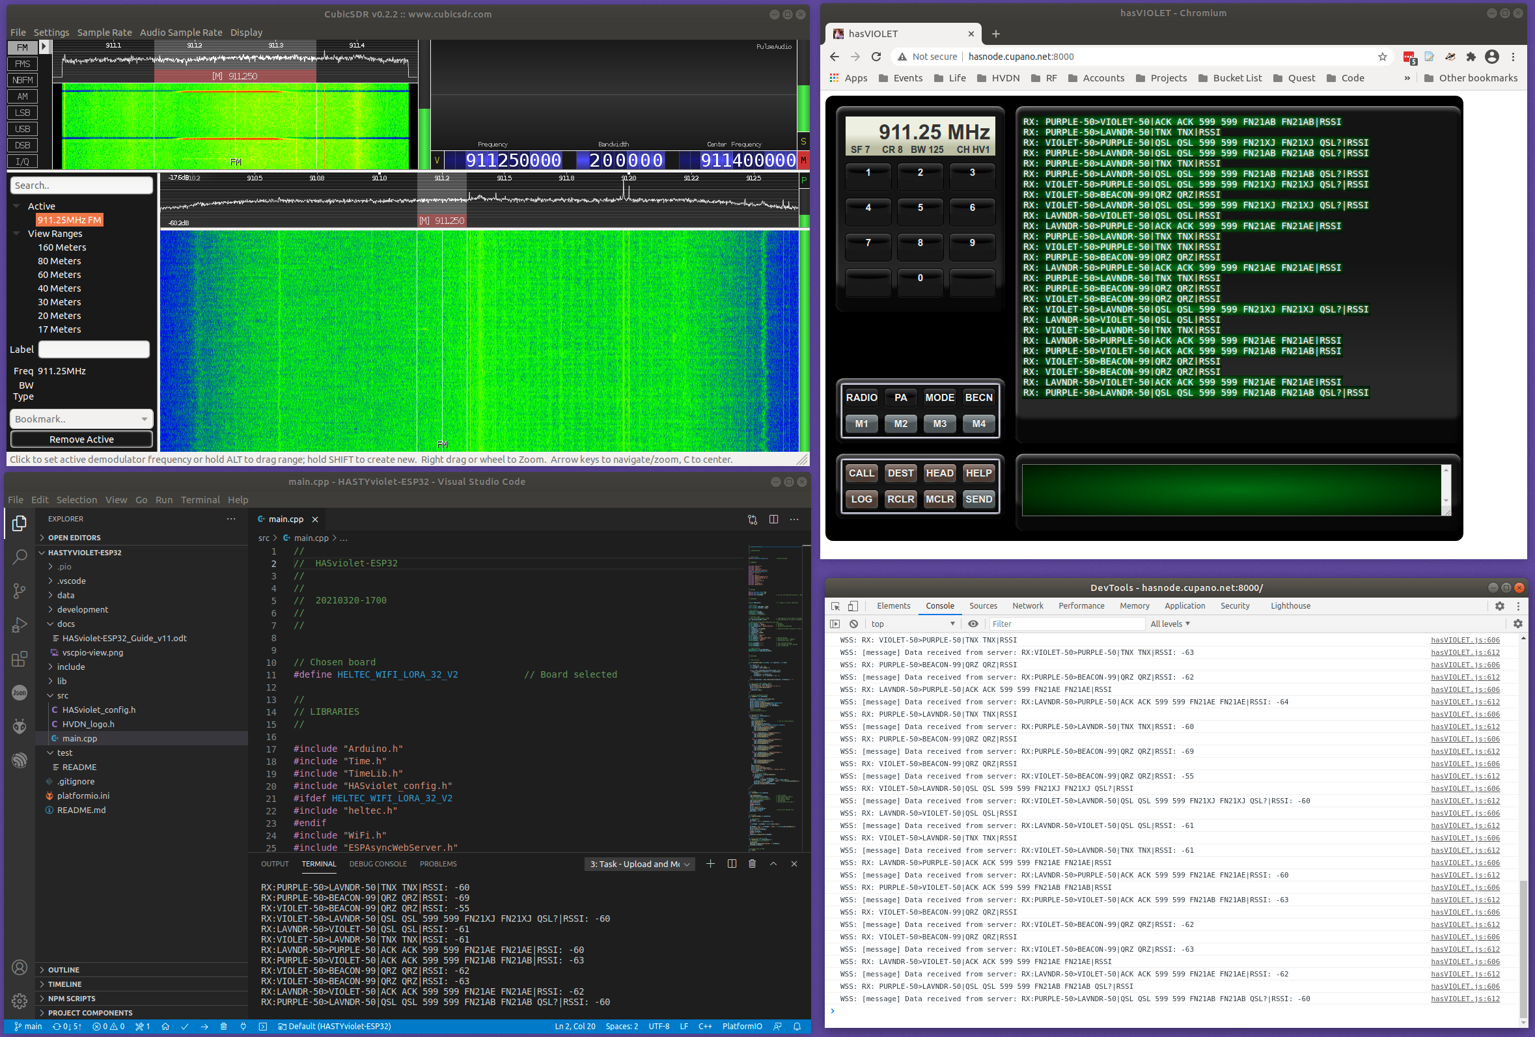Open the Extensions view in activity bar
This screenshot has height=1037, width=1535.
tap(20, 659)
